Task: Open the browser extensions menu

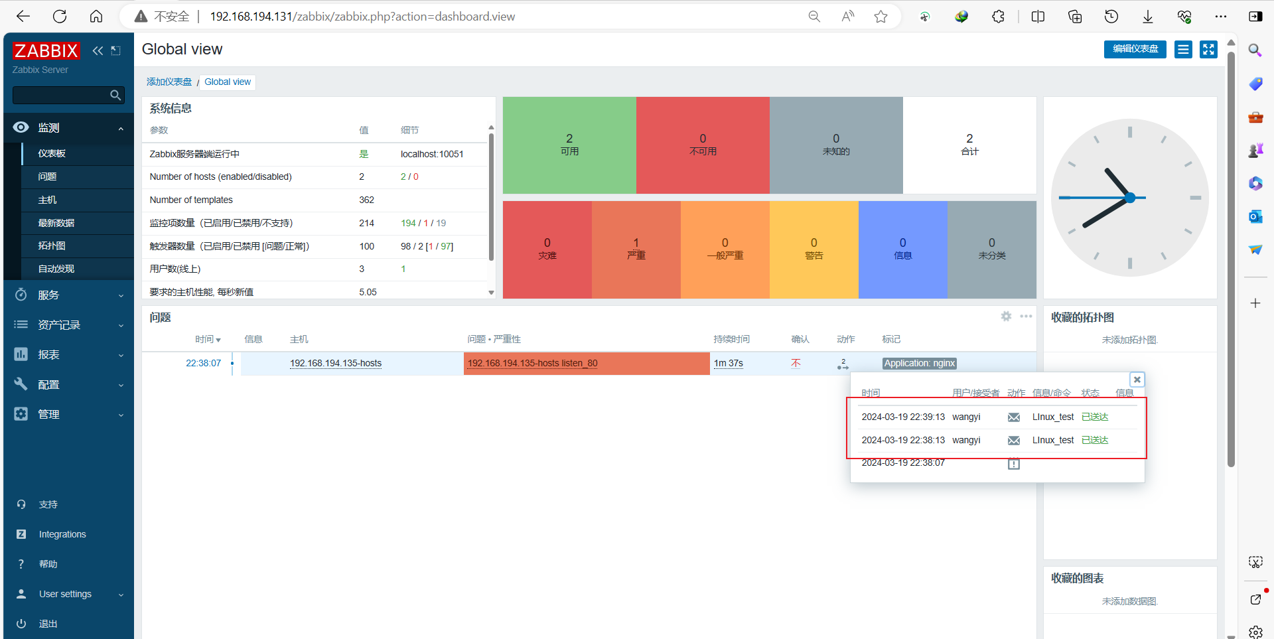Action: [x=998, y=17]
